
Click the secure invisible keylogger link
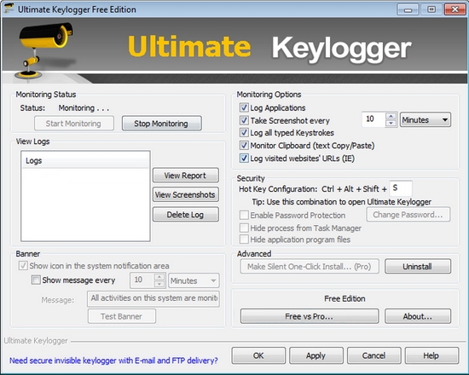[x=113, y=361]
